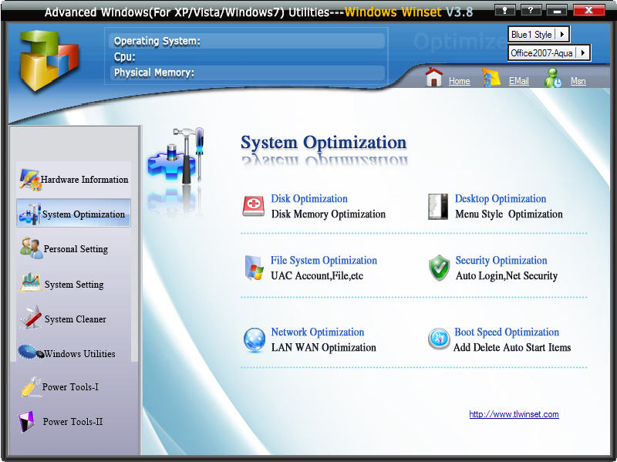Screen dimensions: 617x462
Task: Click the EMail link
Action: pyautogui.click(x=518, y=81)
